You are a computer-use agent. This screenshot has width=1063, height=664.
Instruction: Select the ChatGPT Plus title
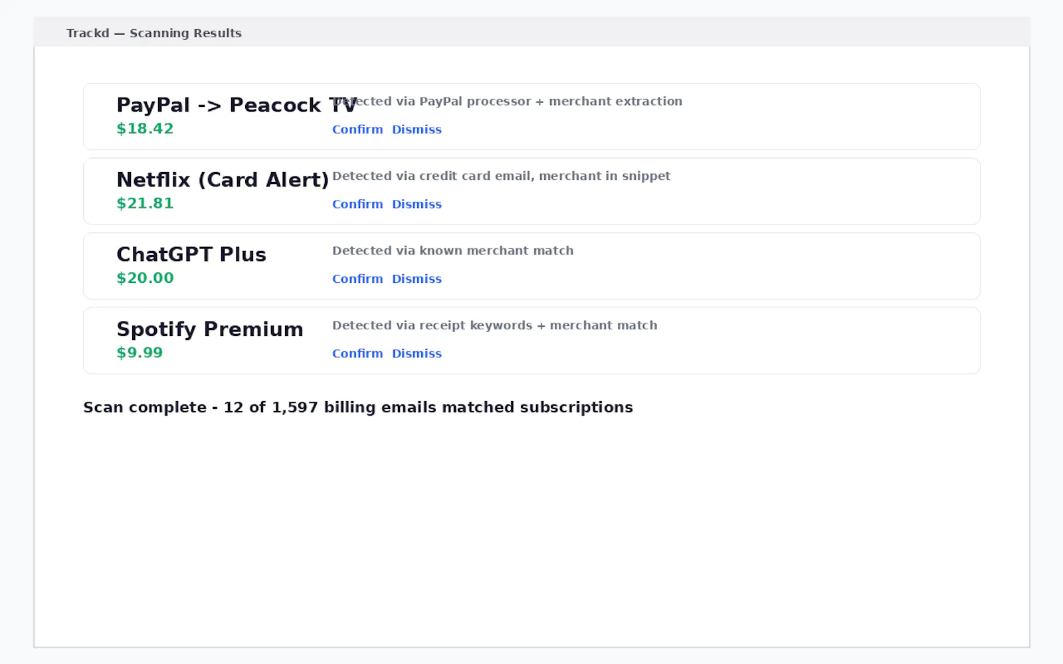pyautogui.click(x=191, y=254)
